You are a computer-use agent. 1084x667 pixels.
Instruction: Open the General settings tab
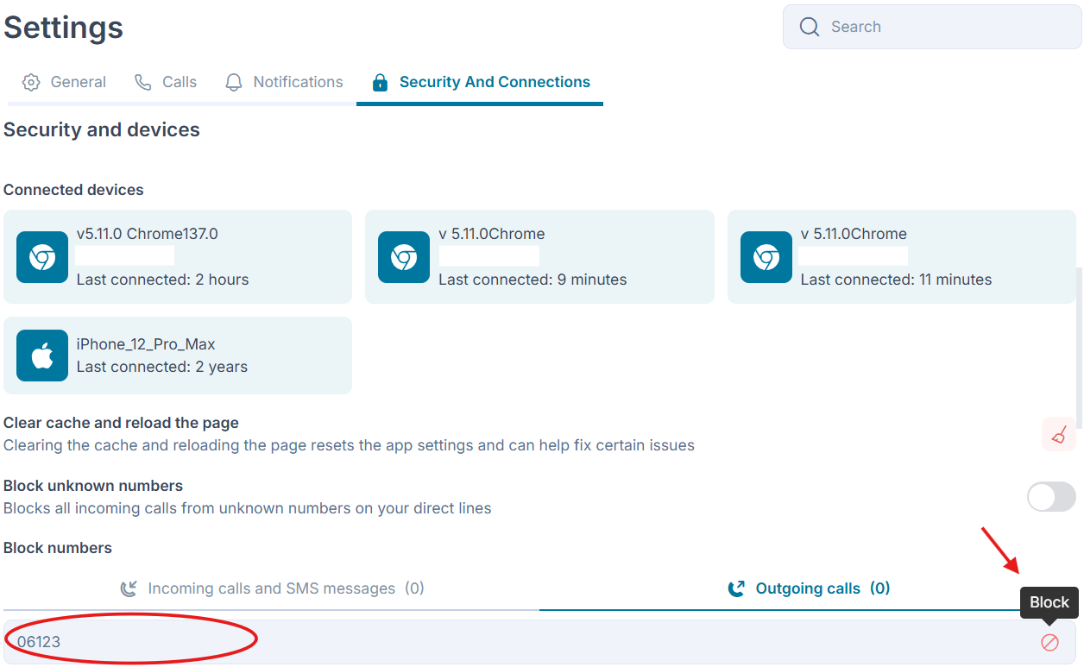[65, 82]
